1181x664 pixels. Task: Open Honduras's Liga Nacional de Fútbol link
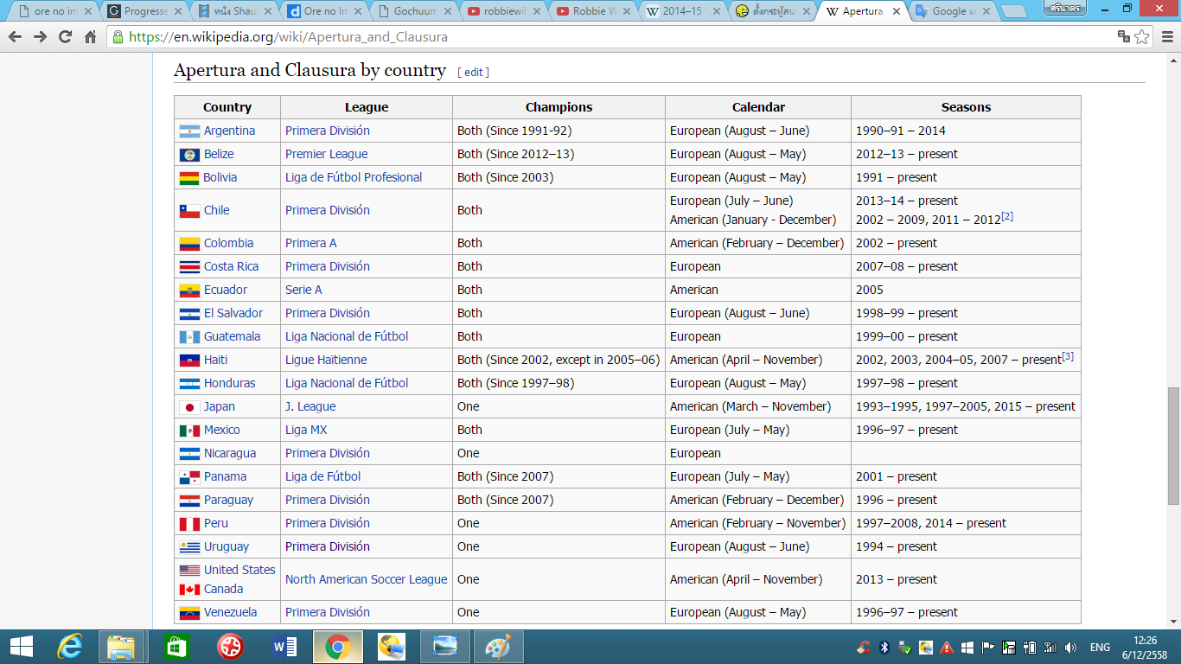coord(347,384)
